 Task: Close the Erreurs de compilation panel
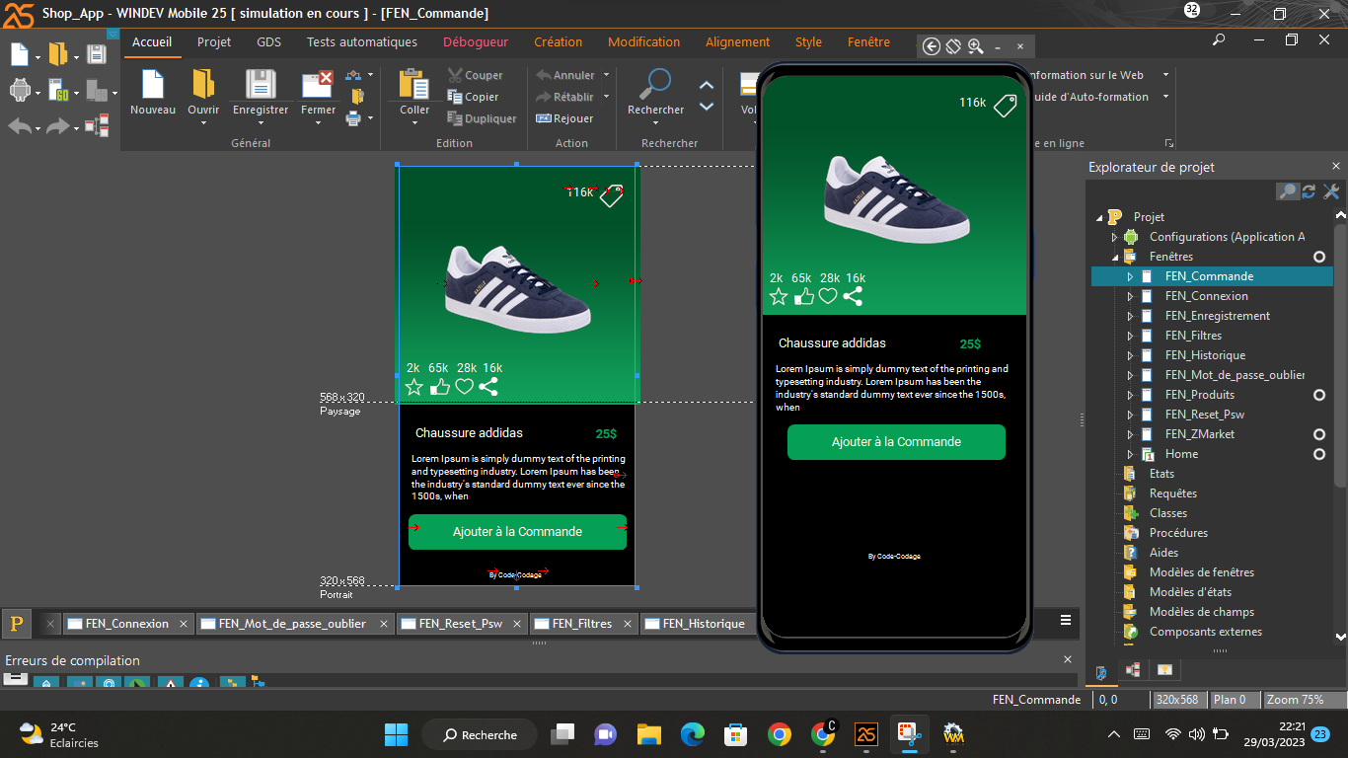pos(1067,658)
